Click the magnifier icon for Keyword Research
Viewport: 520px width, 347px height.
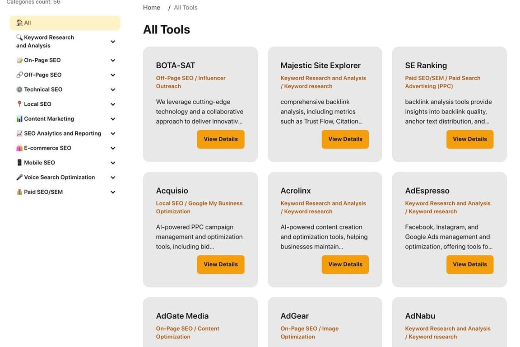(x=19, y=37)
